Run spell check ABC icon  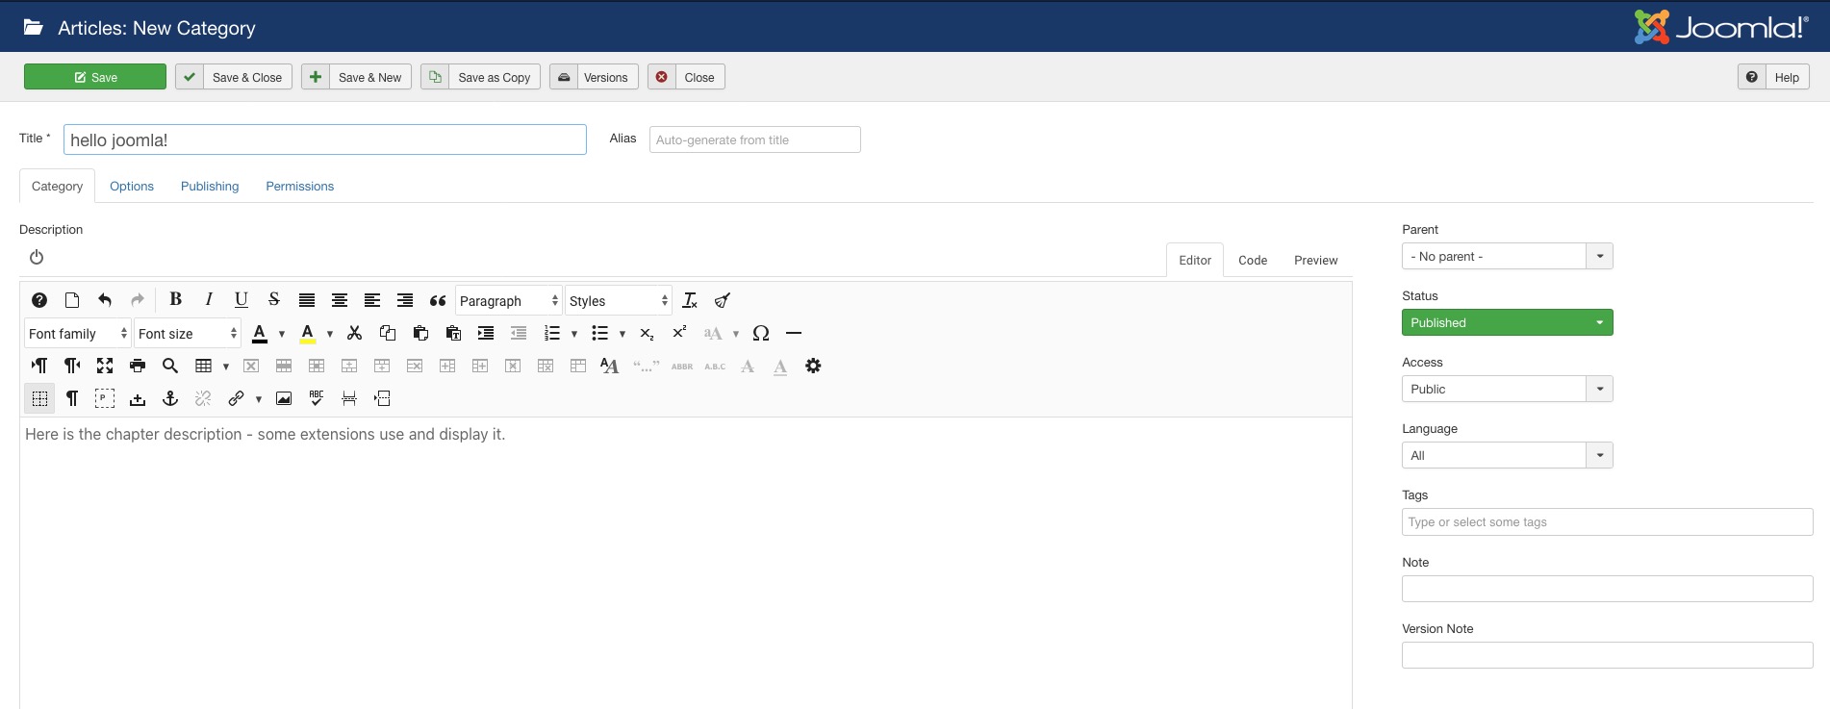[317, 398]
